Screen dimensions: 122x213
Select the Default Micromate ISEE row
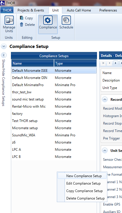point(54,71)
